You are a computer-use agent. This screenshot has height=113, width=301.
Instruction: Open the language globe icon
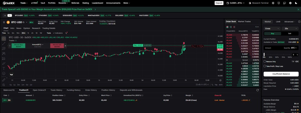point(273,3)
